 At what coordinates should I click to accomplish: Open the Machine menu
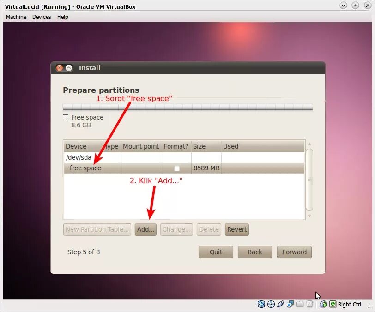pyautogui.click(x=16, y=17)
